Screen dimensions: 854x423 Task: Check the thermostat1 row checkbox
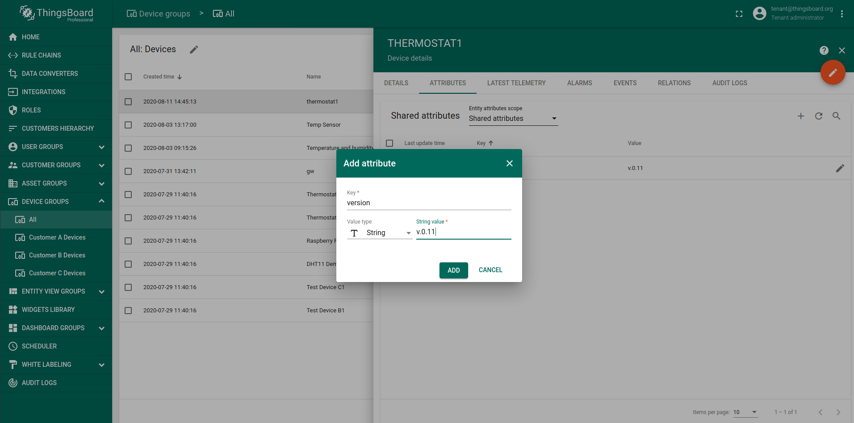pyautogui.click(x=128, y=102)
